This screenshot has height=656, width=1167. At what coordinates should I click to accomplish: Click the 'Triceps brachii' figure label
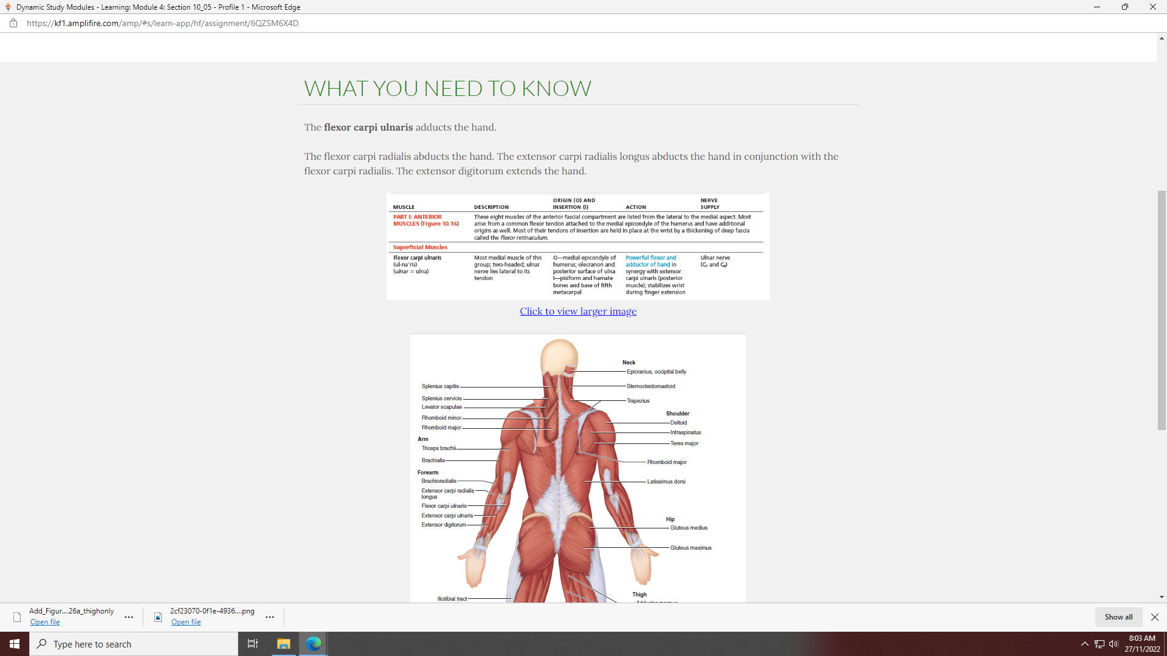tap(439, 448)
